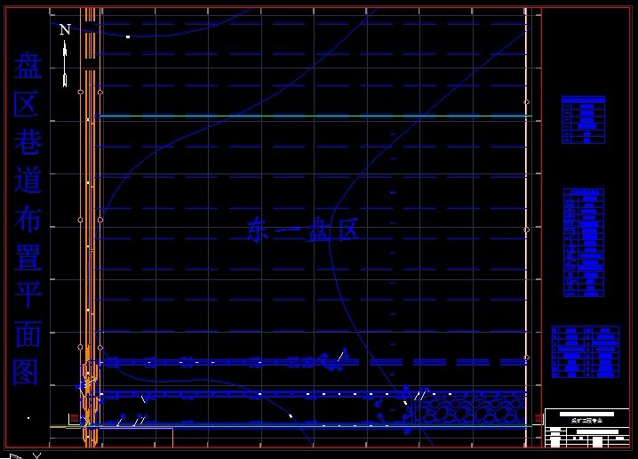
Task: Select the top blue data table on right
Action: pyautogui.click(x=583, y=120)
